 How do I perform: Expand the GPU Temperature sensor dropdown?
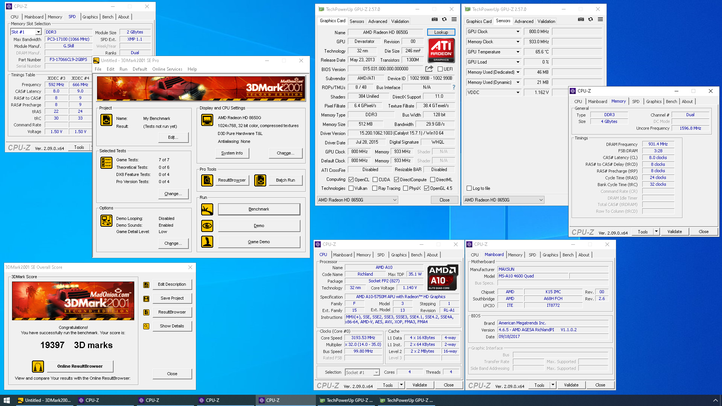click(518, 52)
